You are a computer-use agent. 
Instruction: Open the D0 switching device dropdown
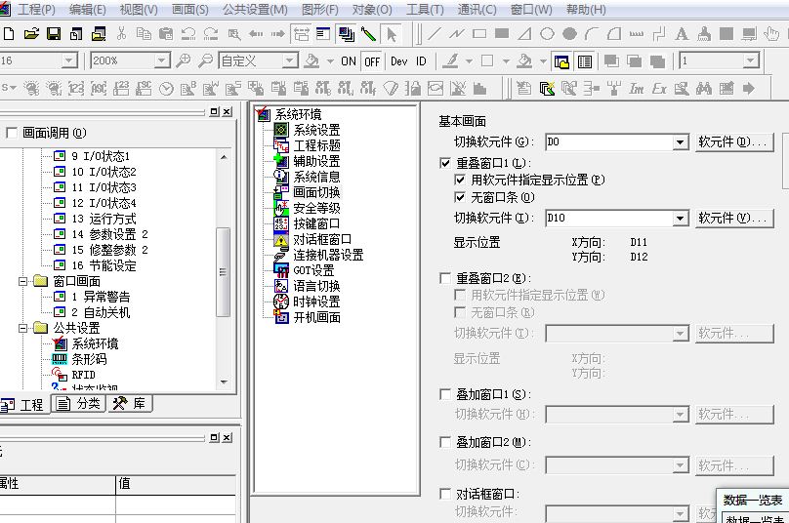tap(681, 142)
